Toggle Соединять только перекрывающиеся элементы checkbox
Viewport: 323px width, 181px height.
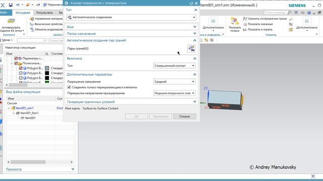[x=69, y=87]
